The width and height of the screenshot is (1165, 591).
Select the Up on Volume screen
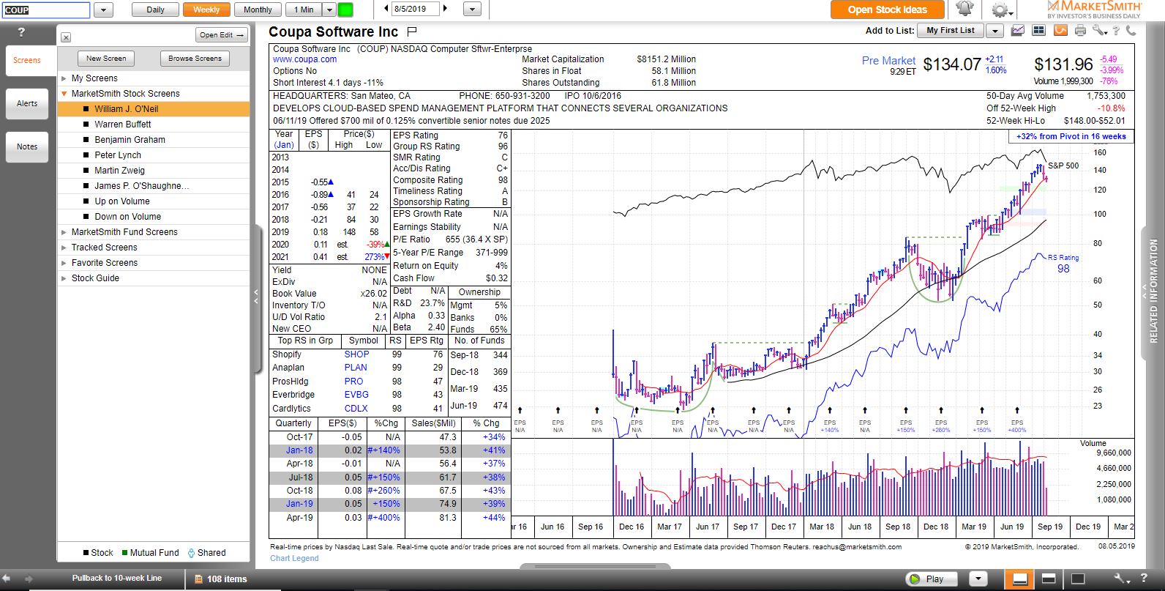coord(154,201)
